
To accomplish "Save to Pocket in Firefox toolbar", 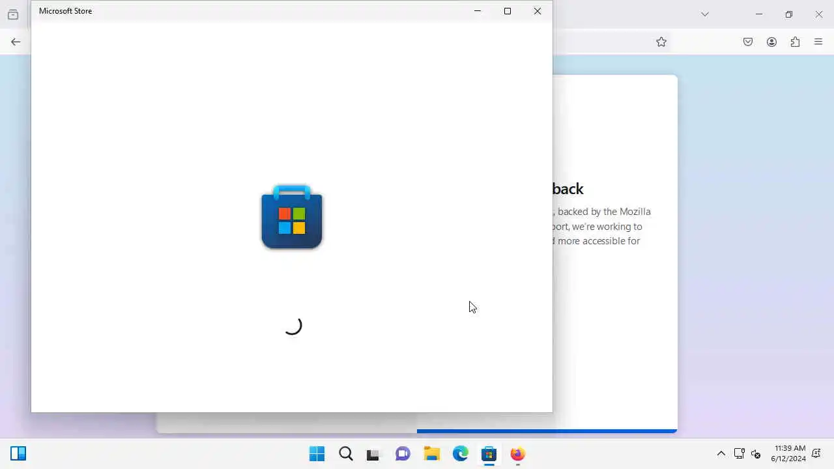I will pos(748,42).
